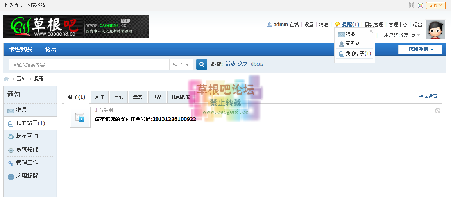The height and width of the screenshot is (197, 451).
Task: Click the 应用提醒 grid icon
Action: click(x=11, y=177)
